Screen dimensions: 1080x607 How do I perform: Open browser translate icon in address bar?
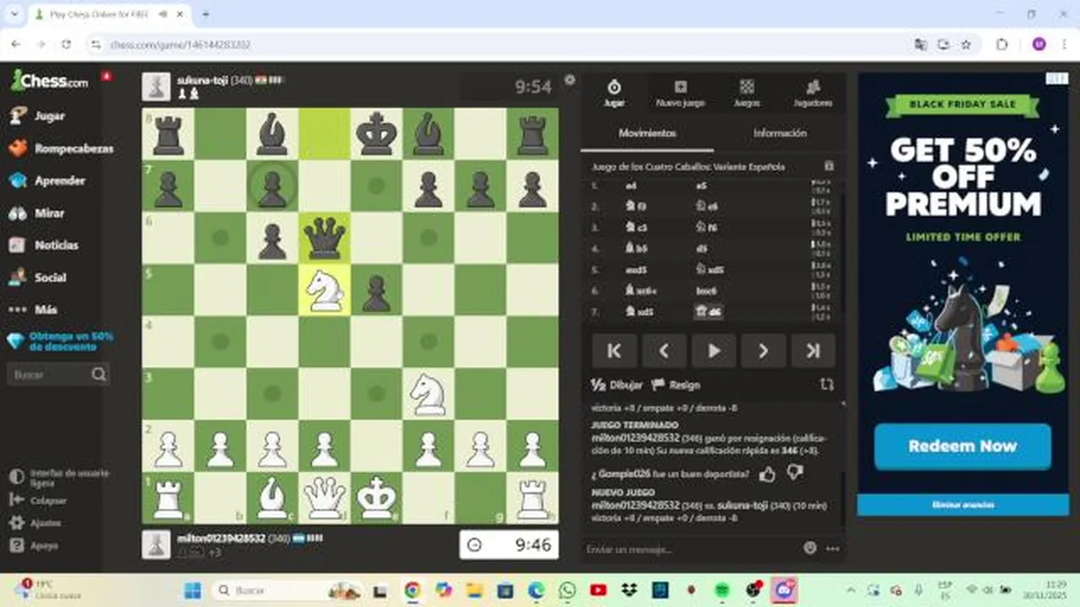click(921, 45)
